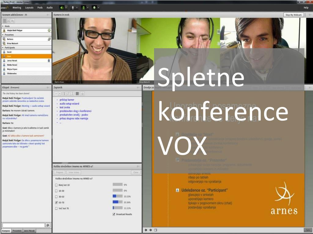This screenshot has height=234, width=313.
Task: Click the Brina Malovrh webcam video
Action: [x=178, y=51]
